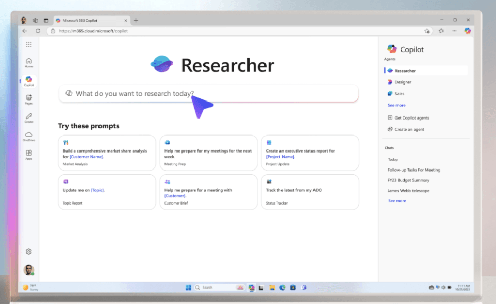Open the settings gear in the left rail

point(29,251)
